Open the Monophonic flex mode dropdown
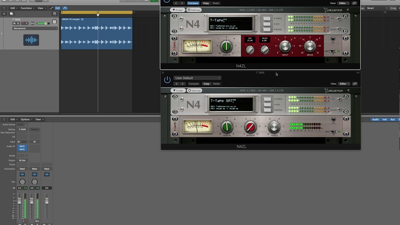Viewport: 400px width, 225px height. coord(35,28)
